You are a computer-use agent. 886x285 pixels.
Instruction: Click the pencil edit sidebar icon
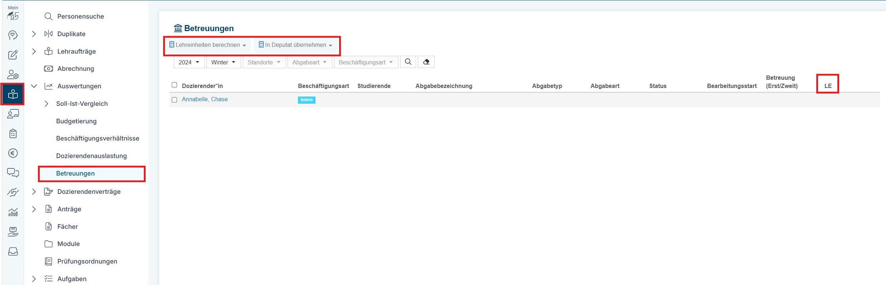point(13,55)
